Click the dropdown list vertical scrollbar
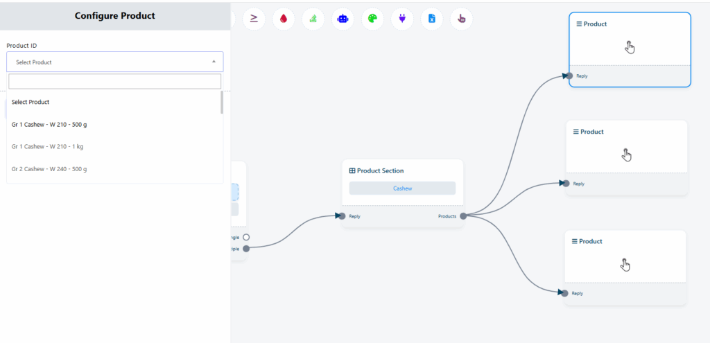This screenshot has height=343, width=710. [x=222, y=103]
